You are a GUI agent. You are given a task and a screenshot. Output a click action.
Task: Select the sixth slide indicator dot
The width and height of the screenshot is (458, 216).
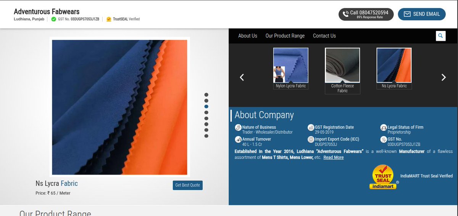[206, 124]
